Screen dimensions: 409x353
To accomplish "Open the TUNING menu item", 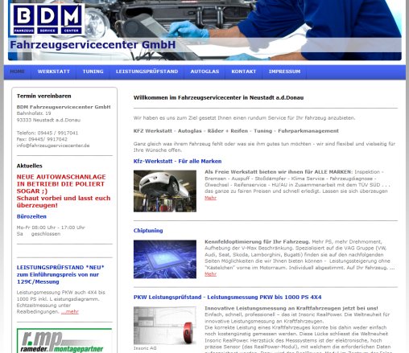I will click(x=93, y=72).
